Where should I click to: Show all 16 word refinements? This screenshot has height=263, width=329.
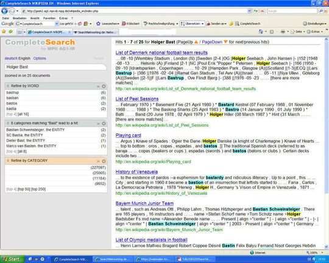tap(23, 114)
